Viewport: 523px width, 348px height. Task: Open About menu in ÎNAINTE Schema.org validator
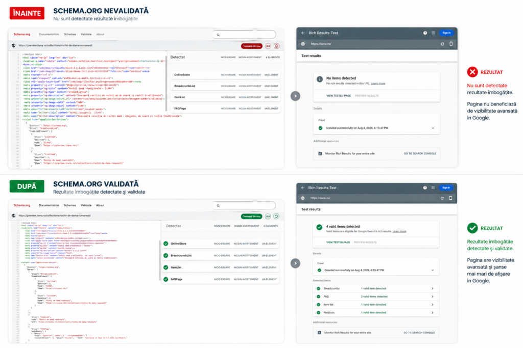tap(100, 34)
